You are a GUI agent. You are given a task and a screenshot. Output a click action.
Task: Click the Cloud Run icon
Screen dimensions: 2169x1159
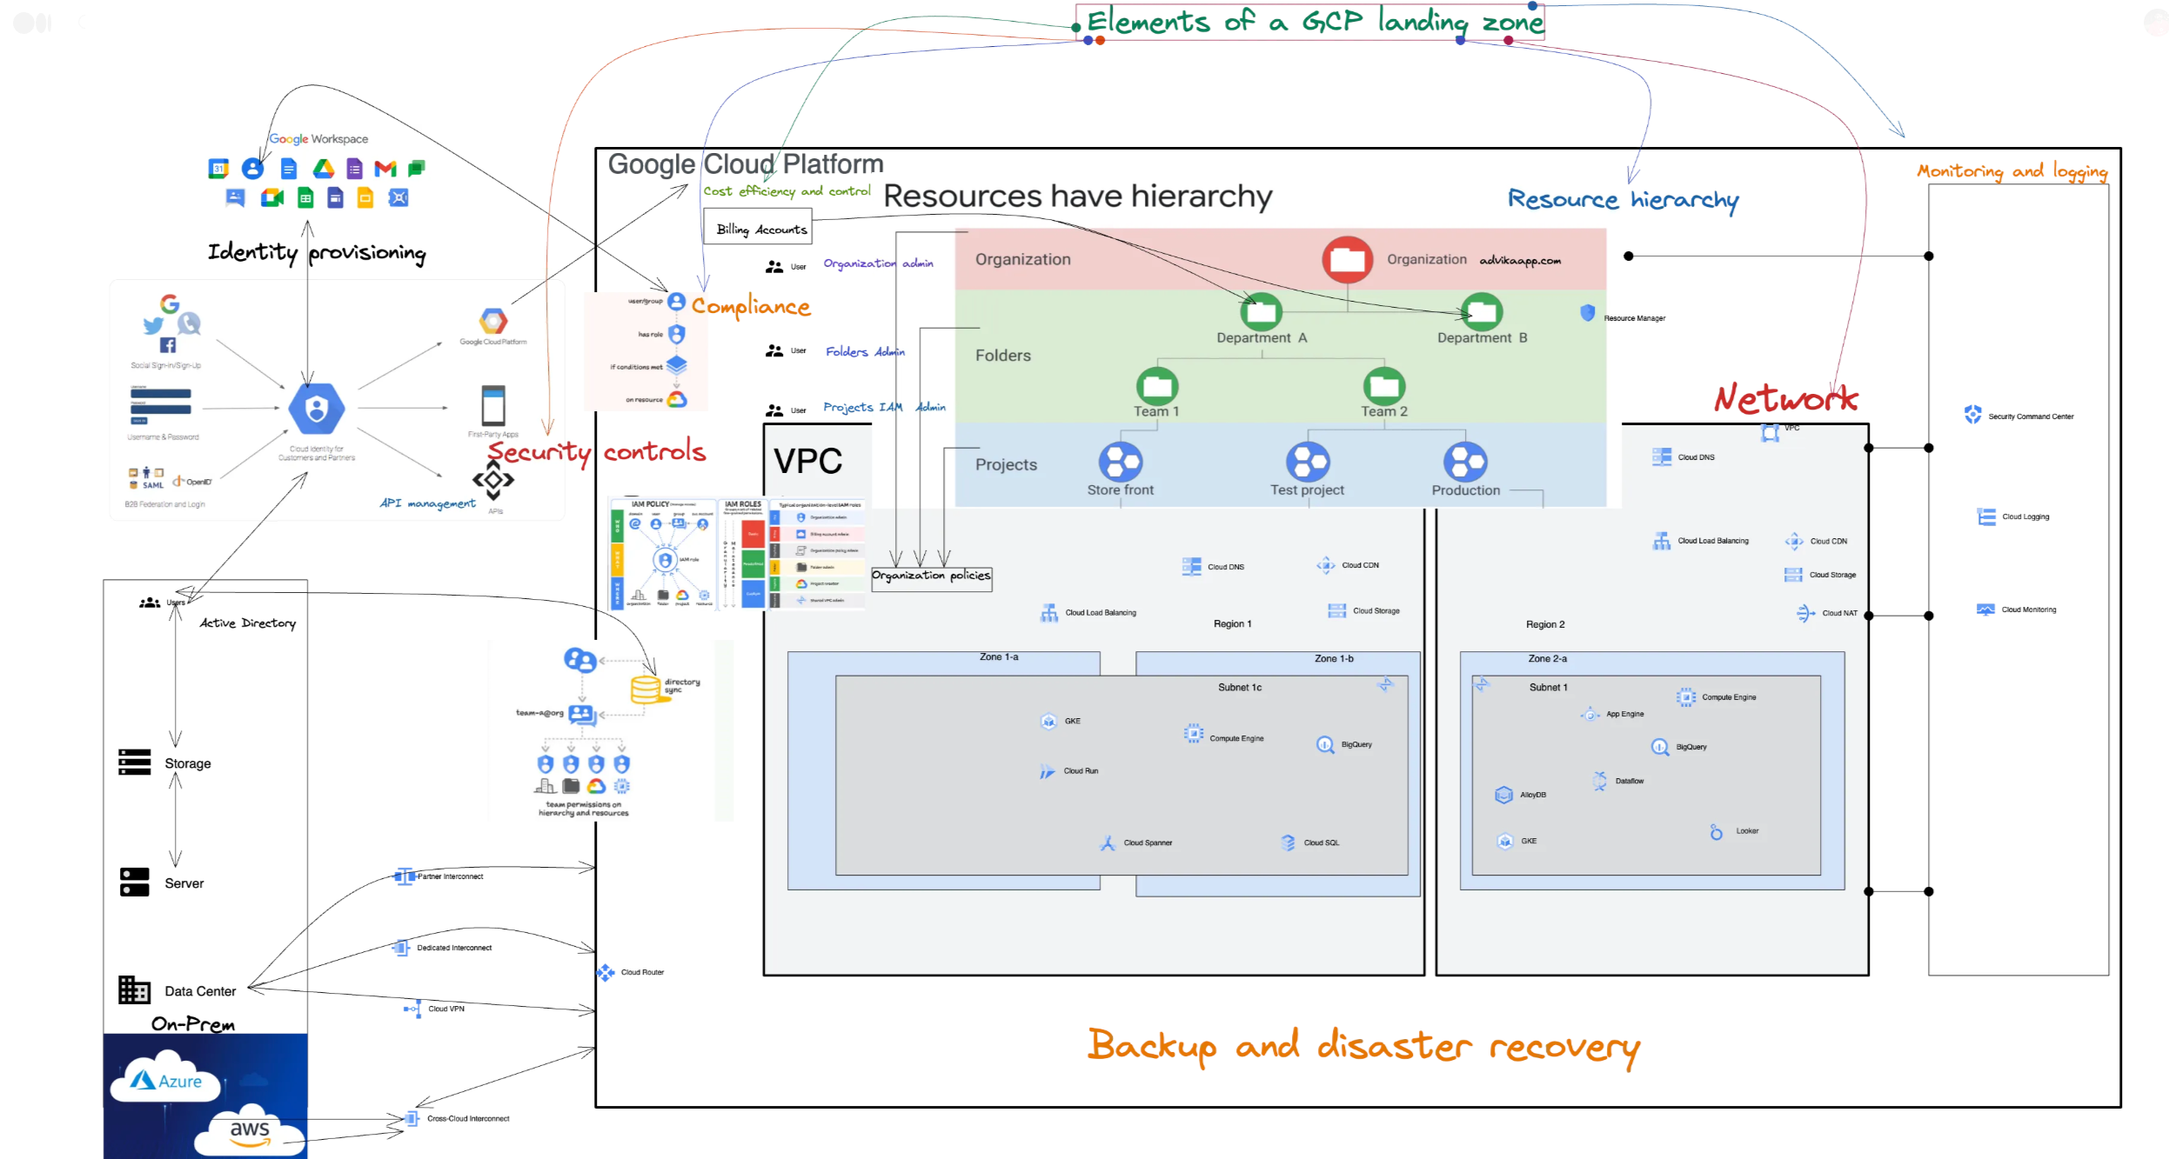point(1048,771)
